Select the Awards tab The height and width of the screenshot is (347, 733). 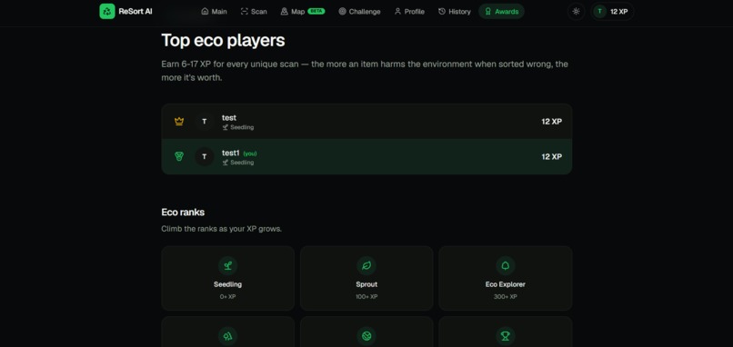pyautogui.click(x=502, y=11)
